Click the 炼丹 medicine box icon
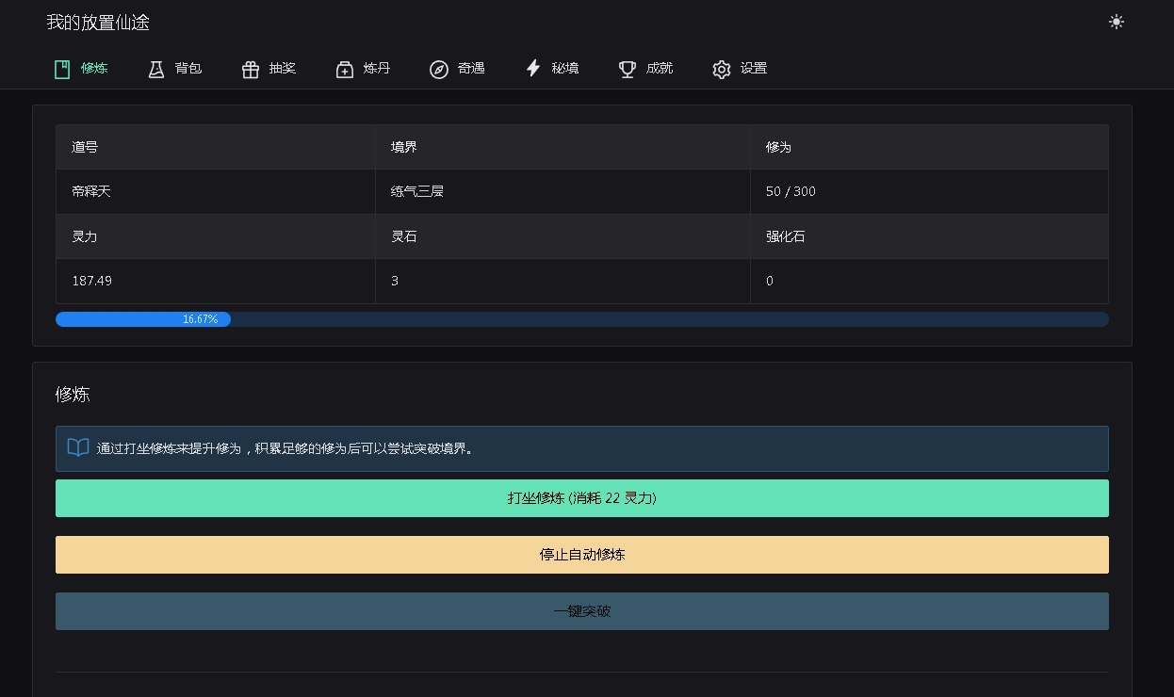 pos(345,69)
